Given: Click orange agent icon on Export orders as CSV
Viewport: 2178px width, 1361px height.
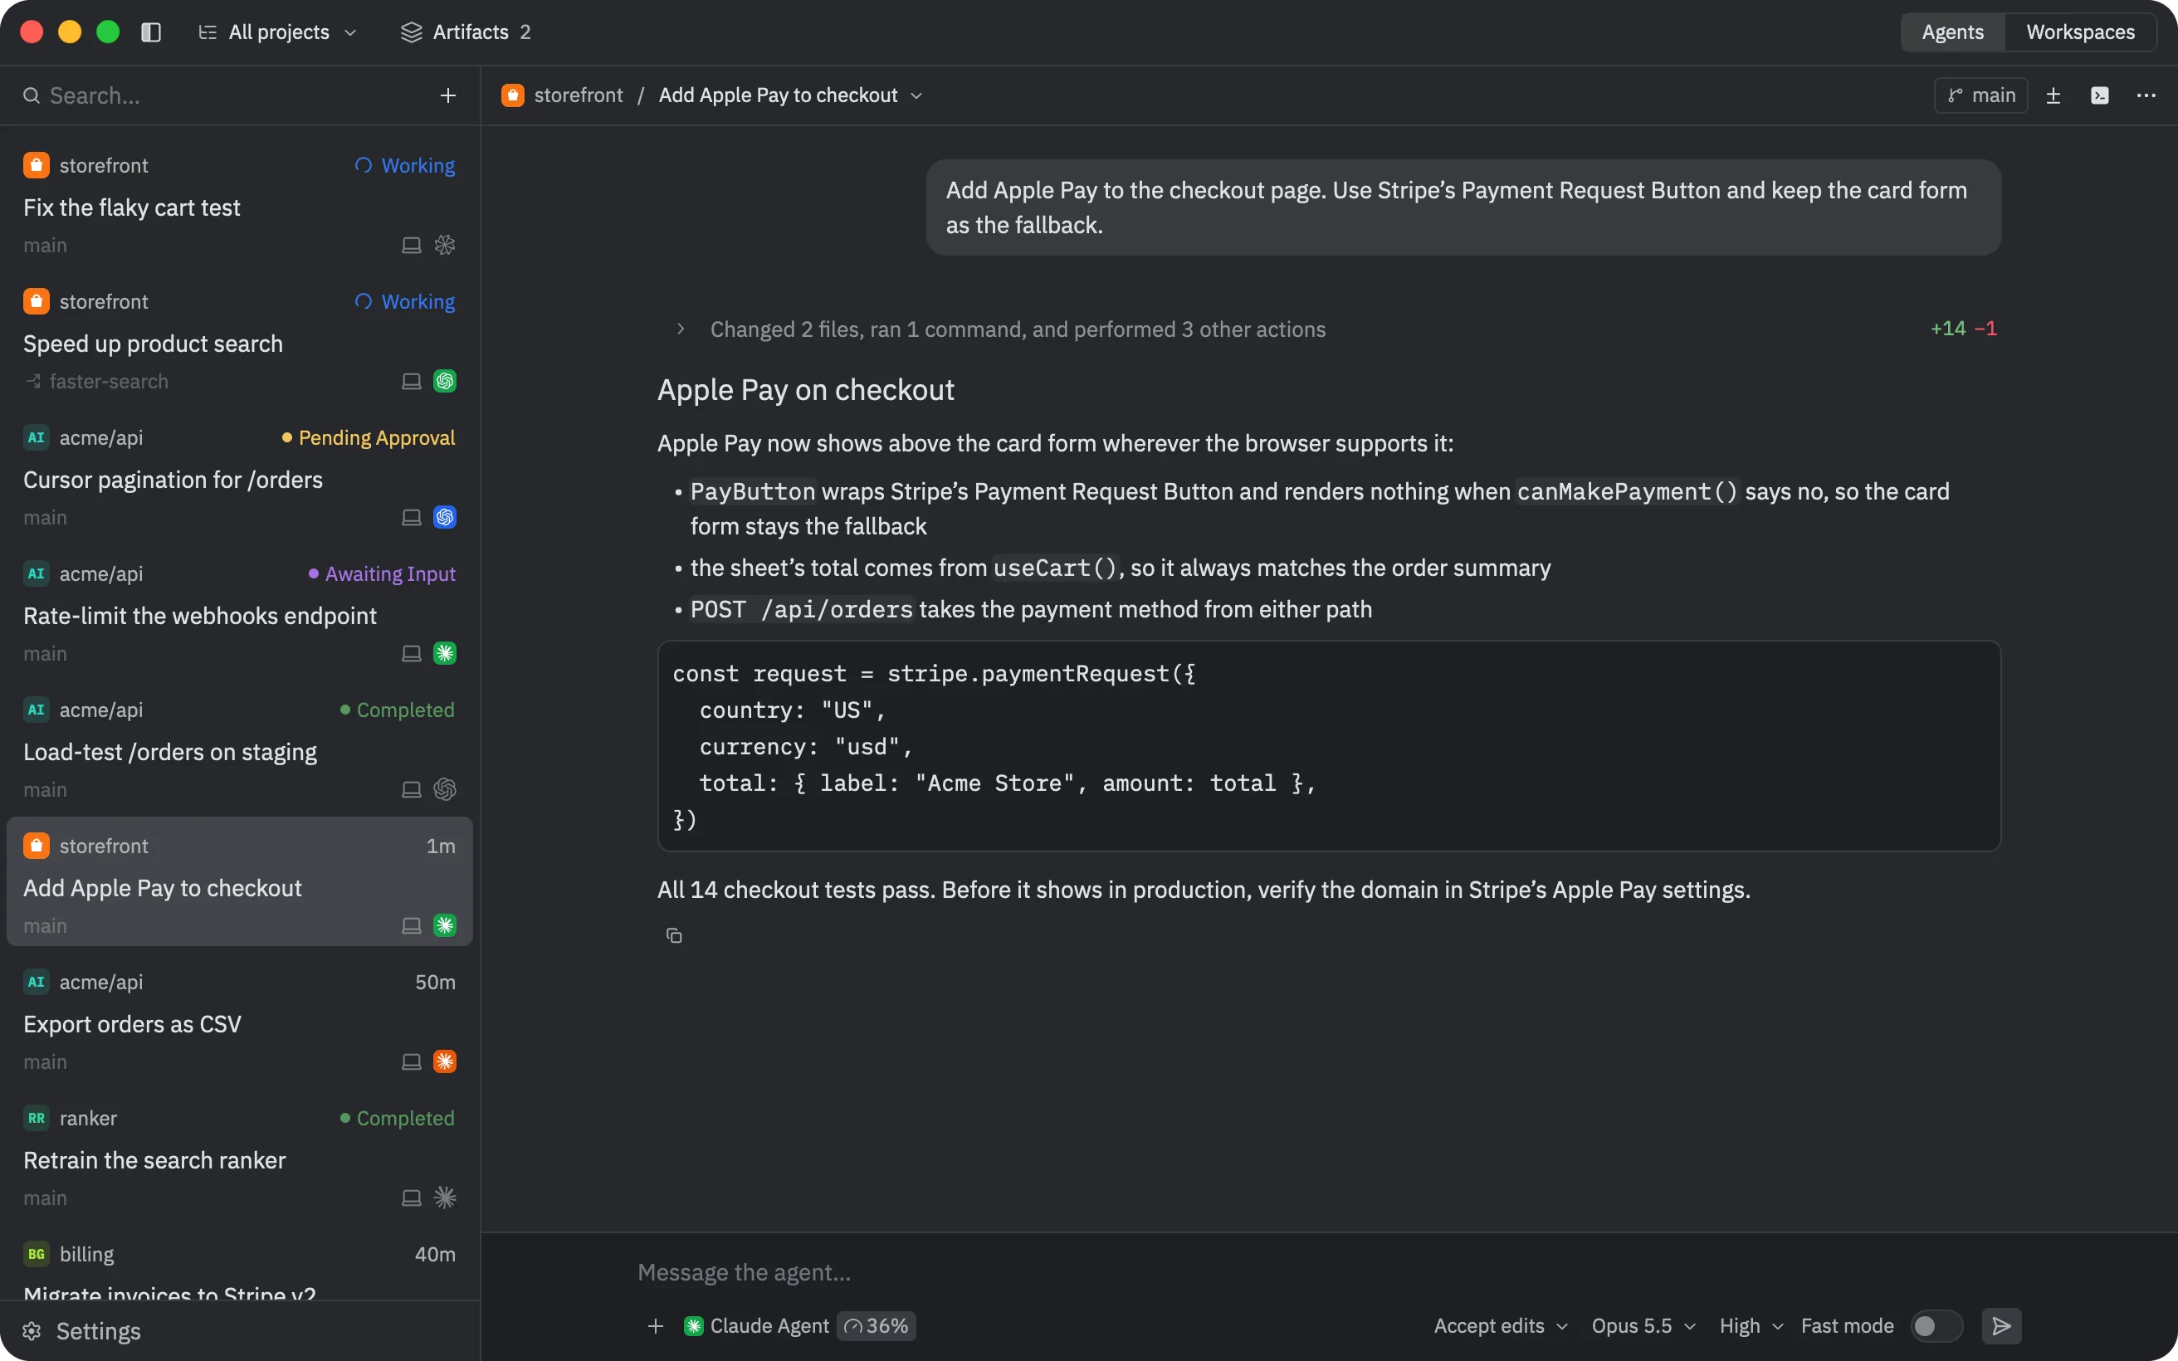Looking at the screenshot, I should 445,1061.
